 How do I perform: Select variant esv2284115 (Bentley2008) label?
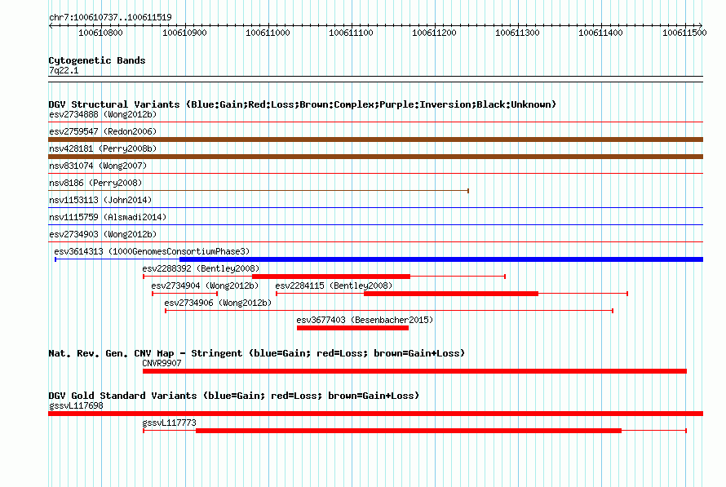[334, 286]
